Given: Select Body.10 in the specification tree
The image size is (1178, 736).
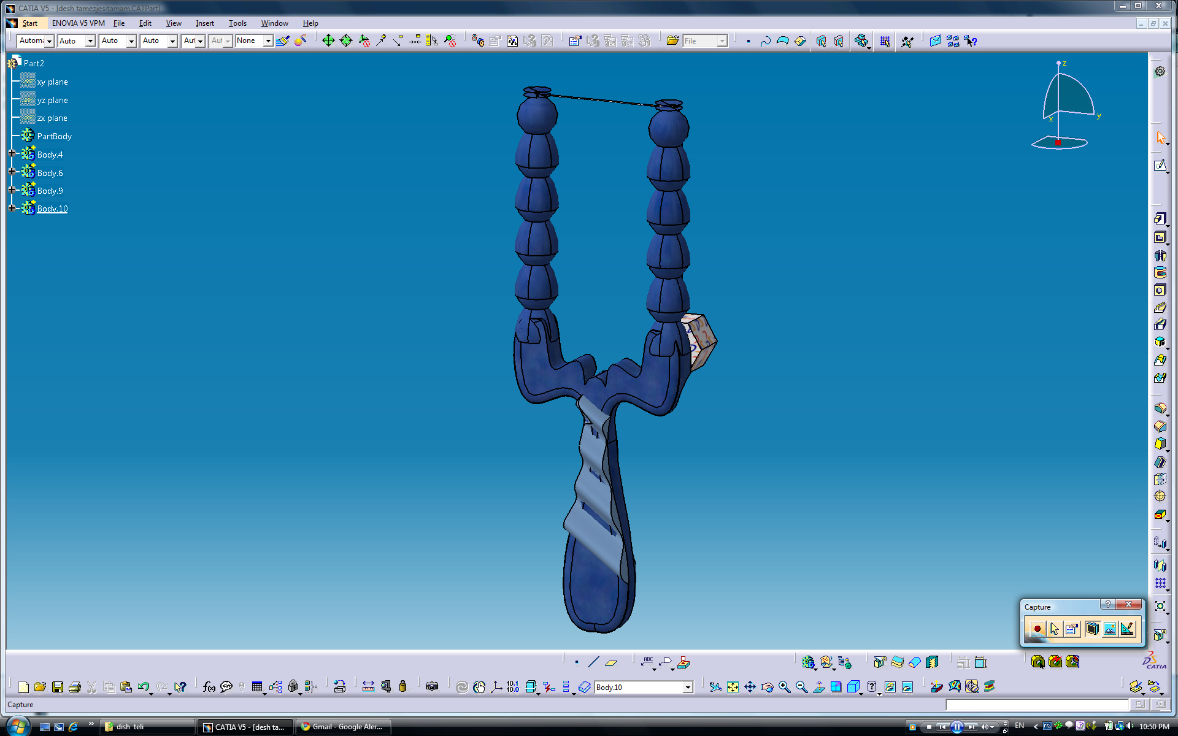Looking at the screenshot, I should click(x=52, y=209).
